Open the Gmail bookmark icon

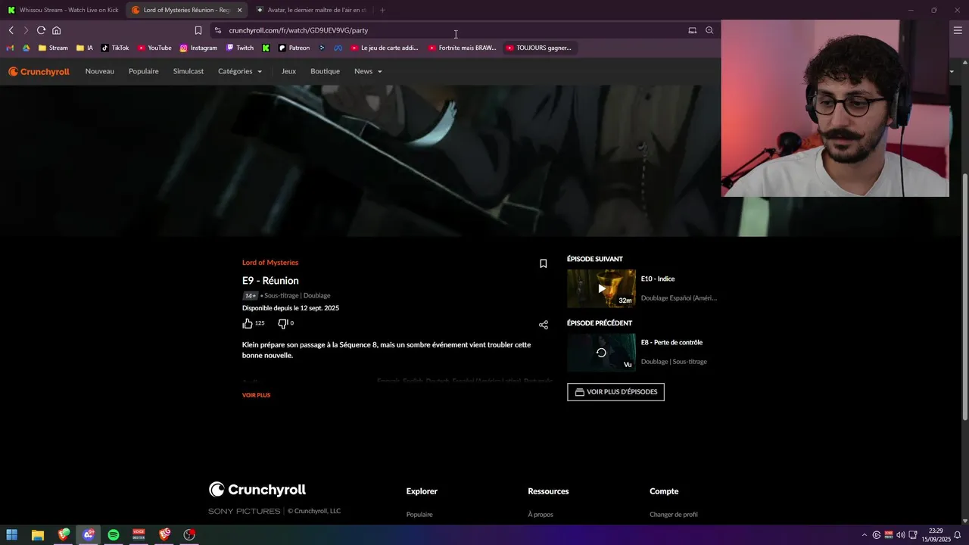[x=11, y=48]
